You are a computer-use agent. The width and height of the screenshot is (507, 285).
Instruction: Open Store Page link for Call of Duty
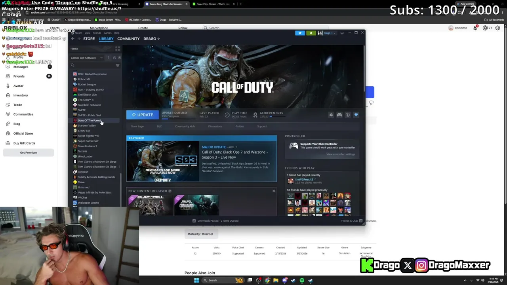pos(137,126)
